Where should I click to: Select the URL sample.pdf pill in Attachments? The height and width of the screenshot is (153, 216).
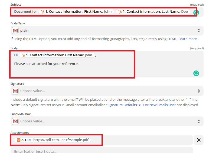click(x=53, y=140)
